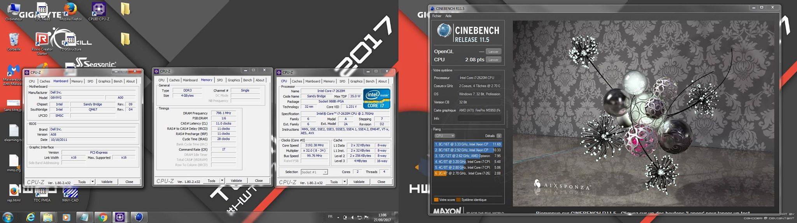Switch to the Caches tab in the Mainboard CPU-Z window
This screenshot has height=223, width=797.
(x=45, y=81)
